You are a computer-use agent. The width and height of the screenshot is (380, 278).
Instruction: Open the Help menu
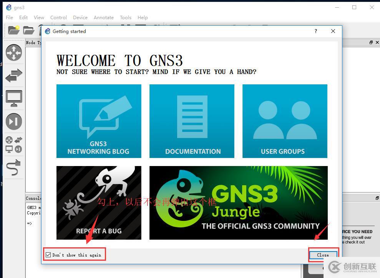pos(143,17)
